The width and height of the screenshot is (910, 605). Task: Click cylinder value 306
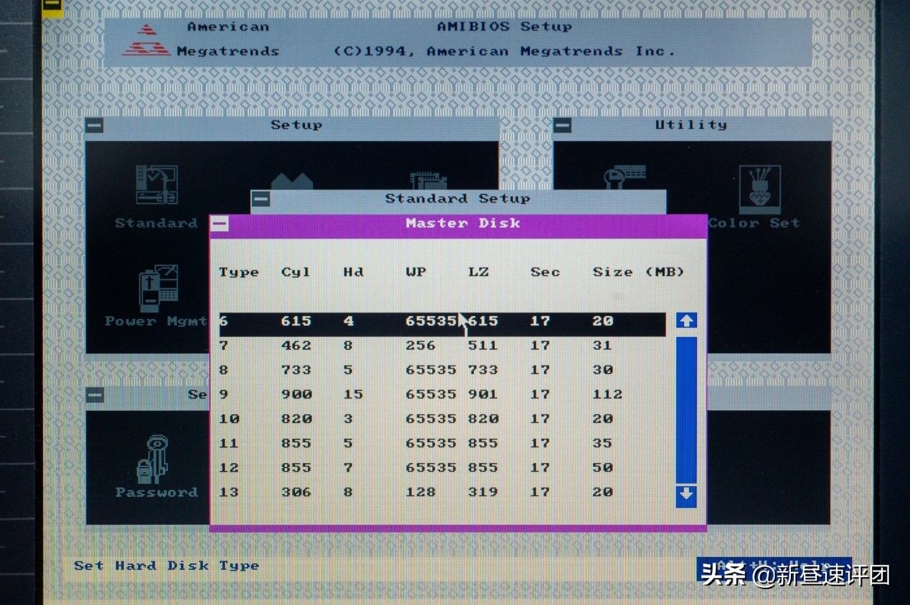pyautogui.click(x=296, y=492)
